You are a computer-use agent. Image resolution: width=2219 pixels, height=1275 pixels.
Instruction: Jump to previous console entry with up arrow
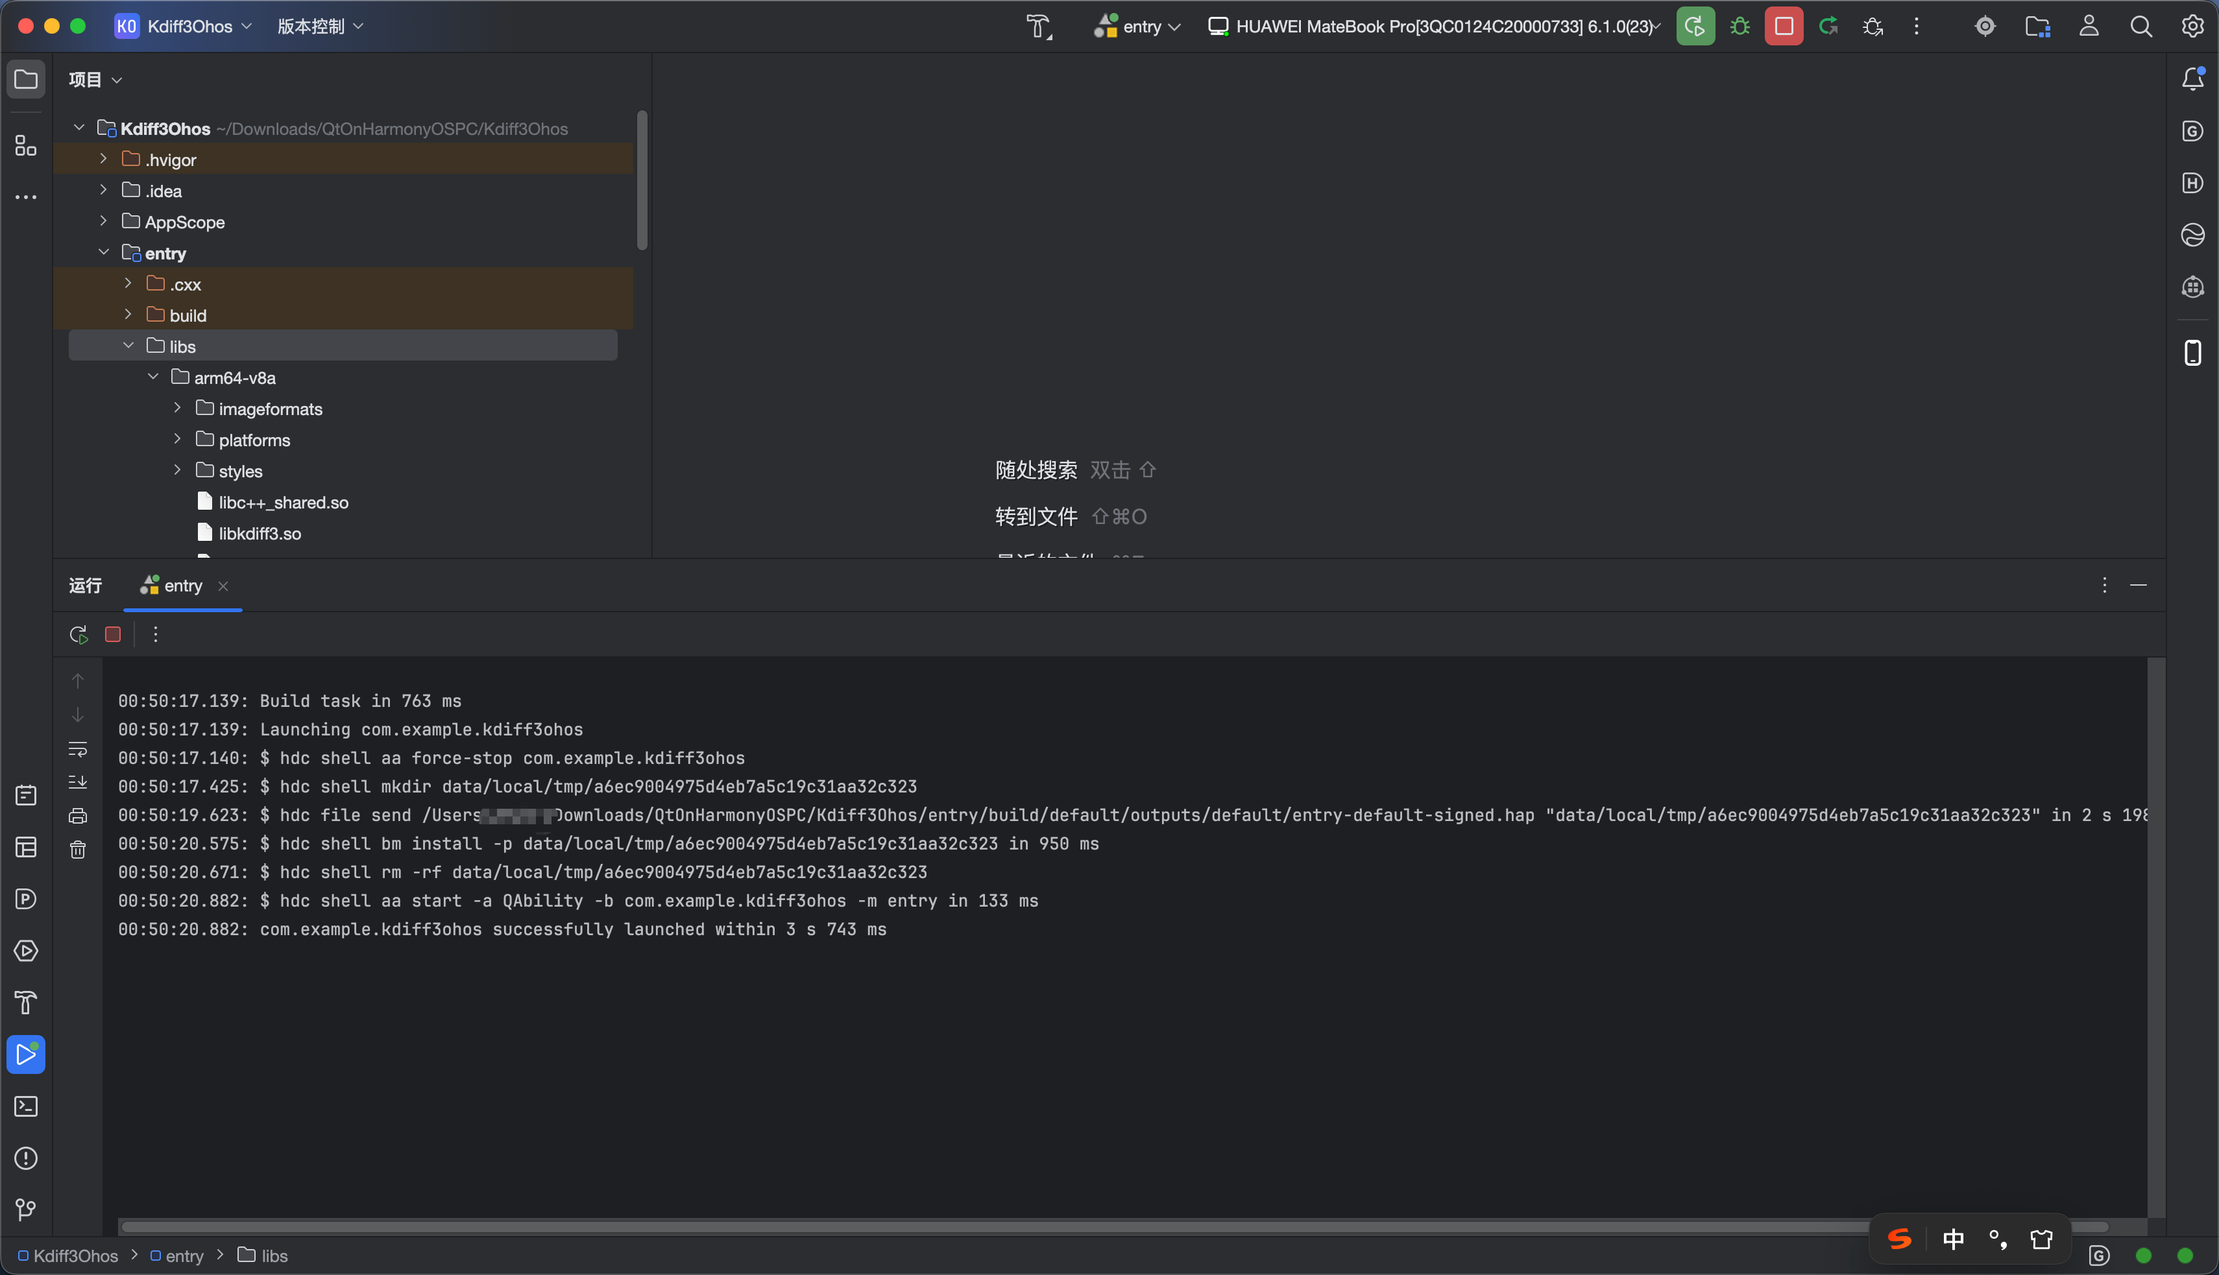(x=78, y=680)
